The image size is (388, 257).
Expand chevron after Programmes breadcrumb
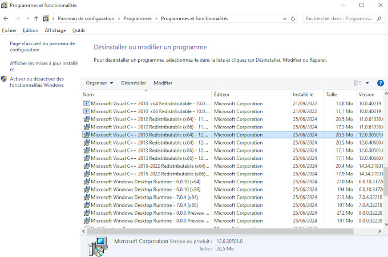pyautogui.click(x=156, y=19)
